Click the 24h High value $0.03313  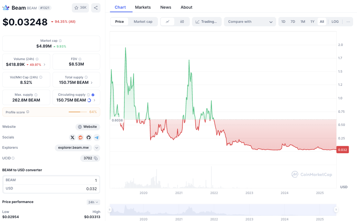point(92,217)
